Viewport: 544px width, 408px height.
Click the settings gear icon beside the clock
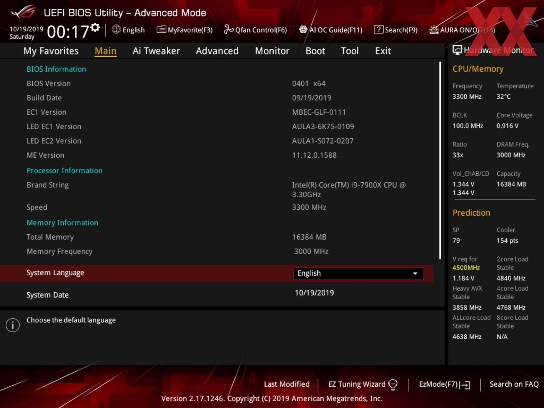(95, 28)
